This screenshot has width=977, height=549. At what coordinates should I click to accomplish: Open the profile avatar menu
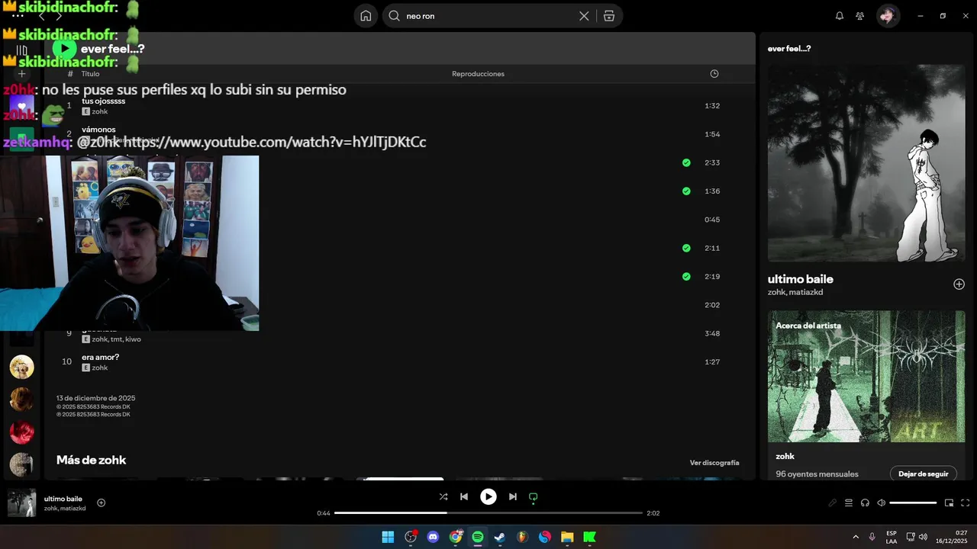click(888, 16)
